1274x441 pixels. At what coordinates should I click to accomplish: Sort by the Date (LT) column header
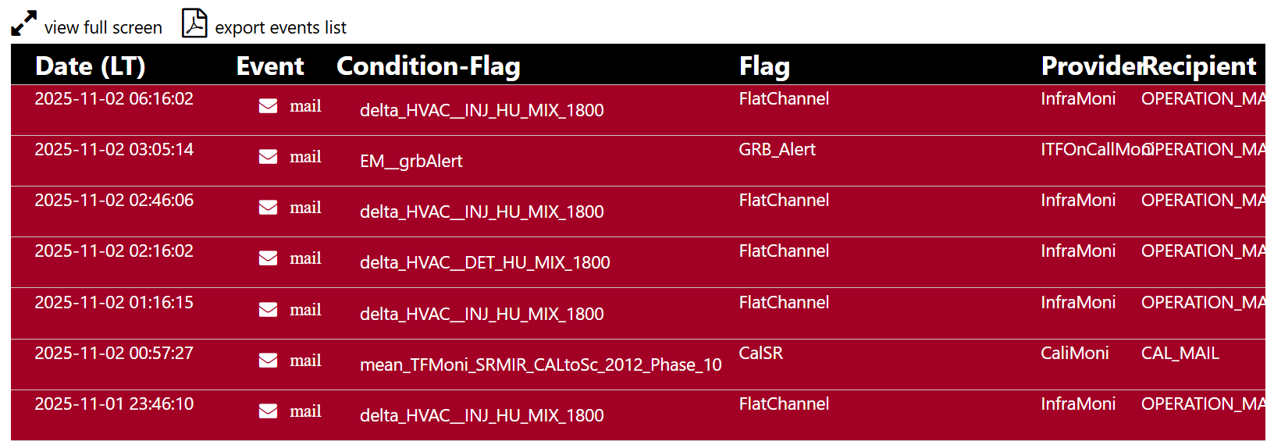click(91, 66)
